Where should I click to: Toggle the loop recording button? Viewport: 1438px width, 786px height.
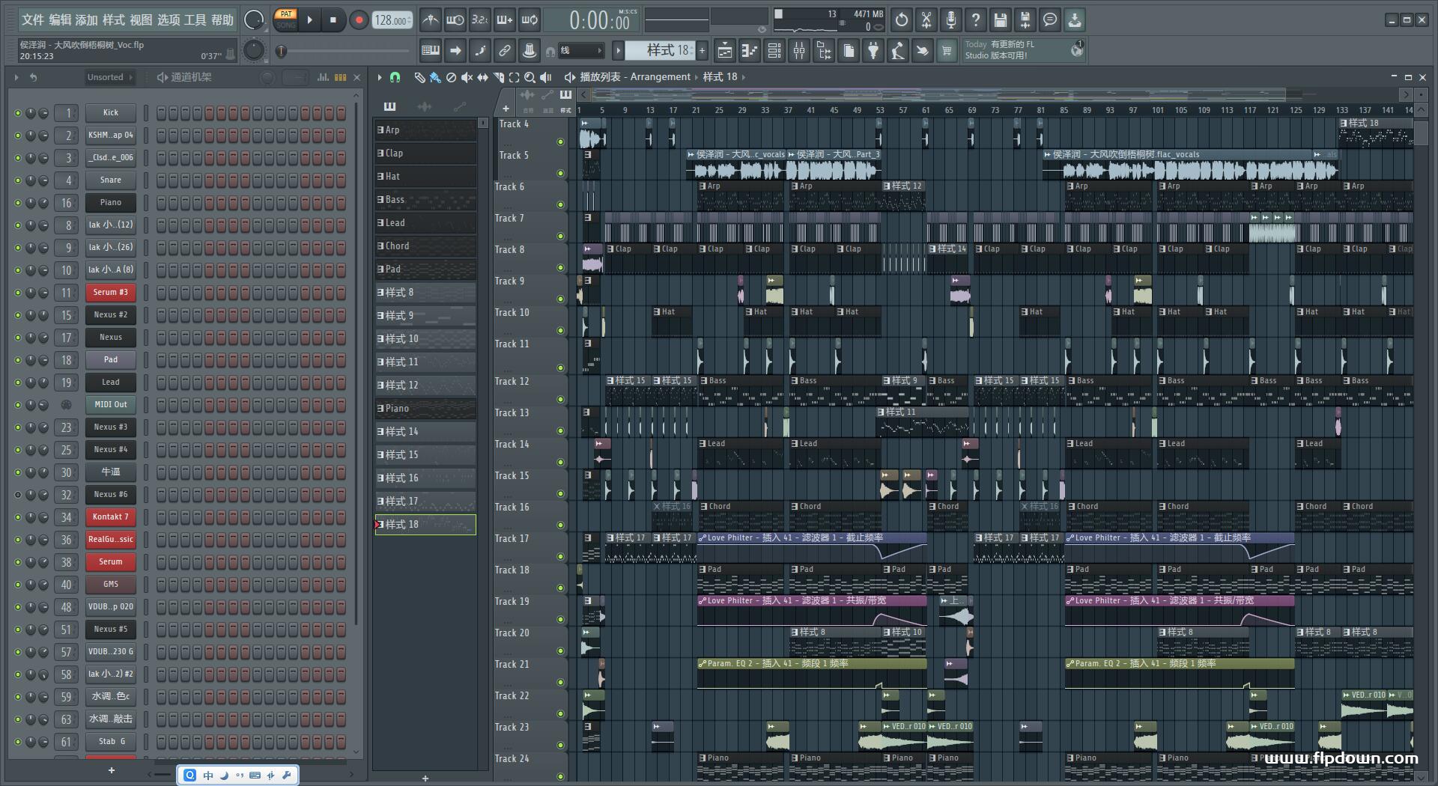point(530,20)
